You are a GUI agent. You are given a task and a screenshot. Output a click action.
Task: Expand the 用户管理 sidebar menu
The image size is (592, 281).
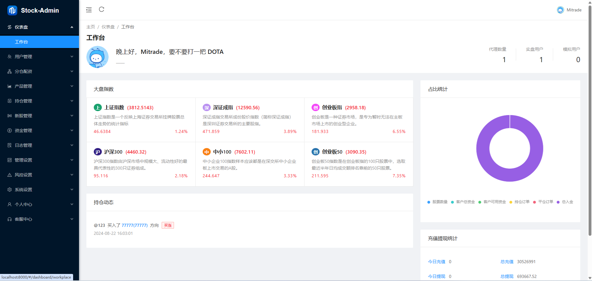(39, 57)
